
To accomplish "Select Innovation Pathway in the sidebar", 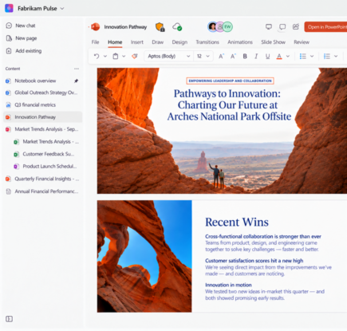I will point(42,117).
